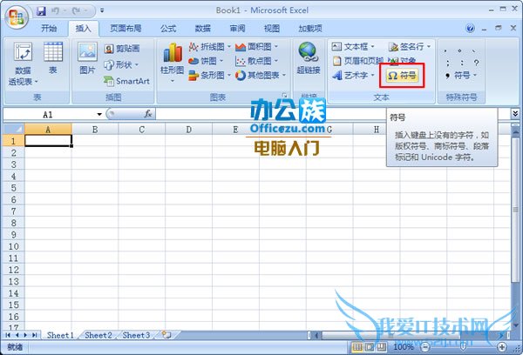Screen dimensions: 523x355
Task: Go to the 审阅 tab
Action: point(237,29)
